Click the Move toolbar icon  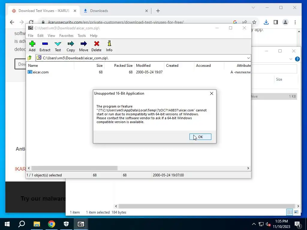click(84, 44)
